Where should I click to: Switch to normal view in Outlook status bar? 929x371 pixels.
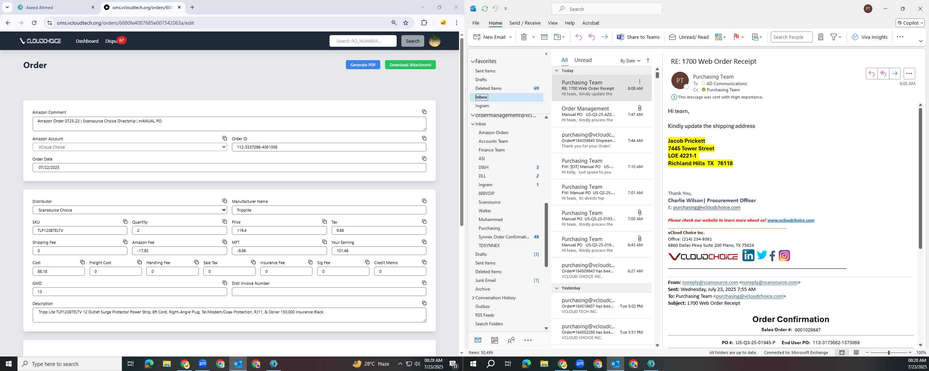[842, 353]
